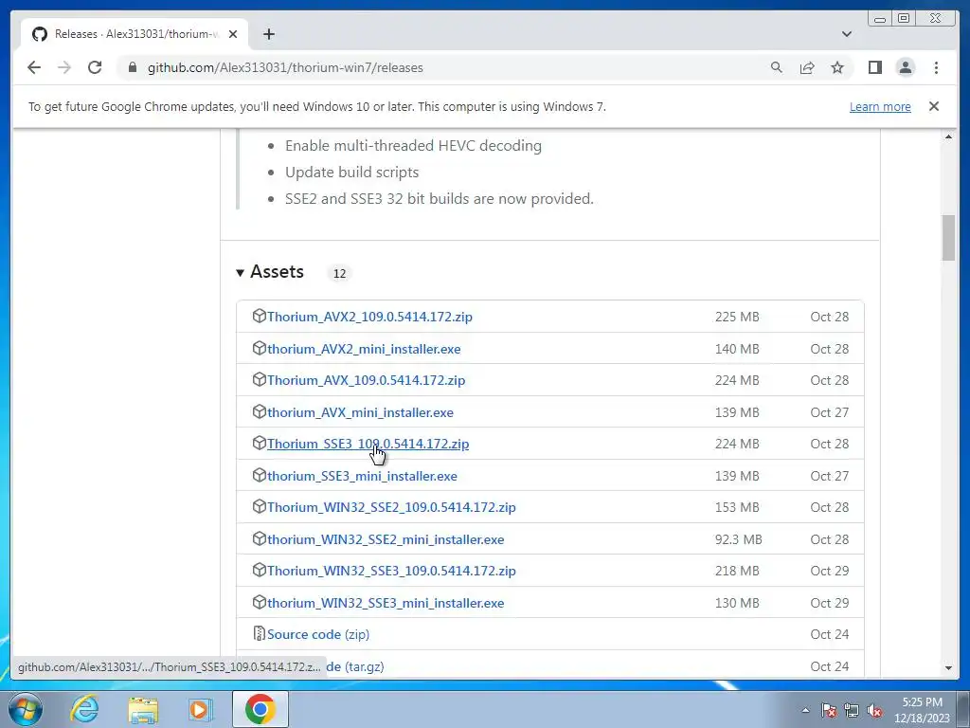
Task: Open Windows Explorer from taskbar
Action: click(143, 709)
